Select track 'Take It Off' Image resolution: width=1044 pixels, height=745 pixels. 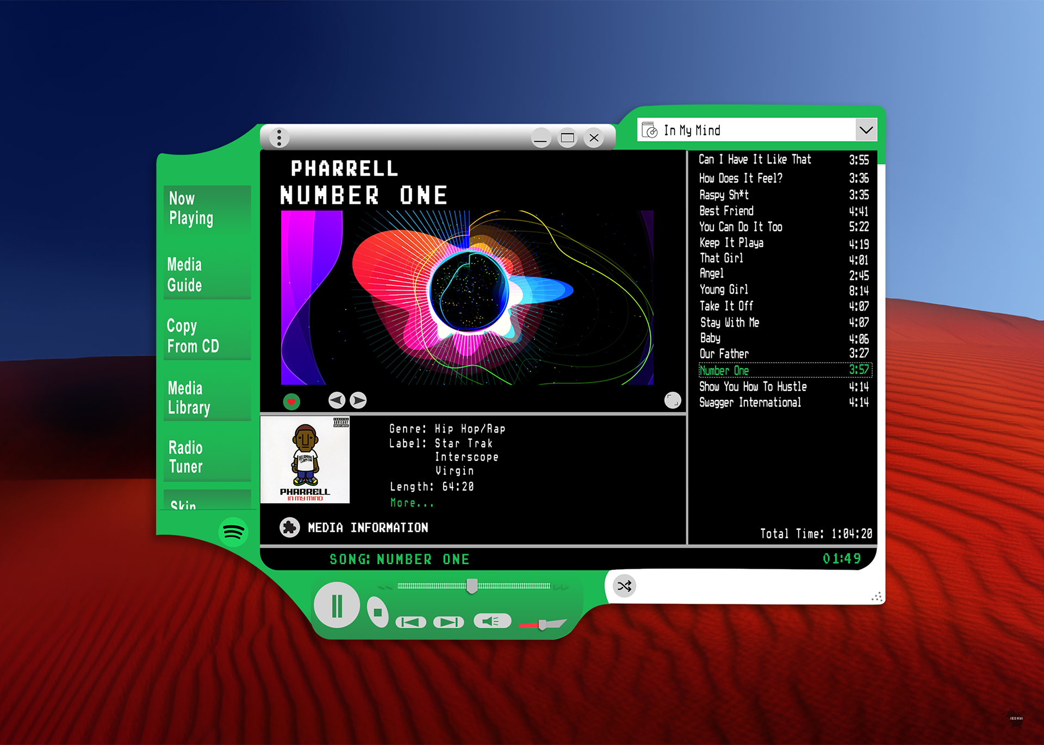(x=784, y=306)
